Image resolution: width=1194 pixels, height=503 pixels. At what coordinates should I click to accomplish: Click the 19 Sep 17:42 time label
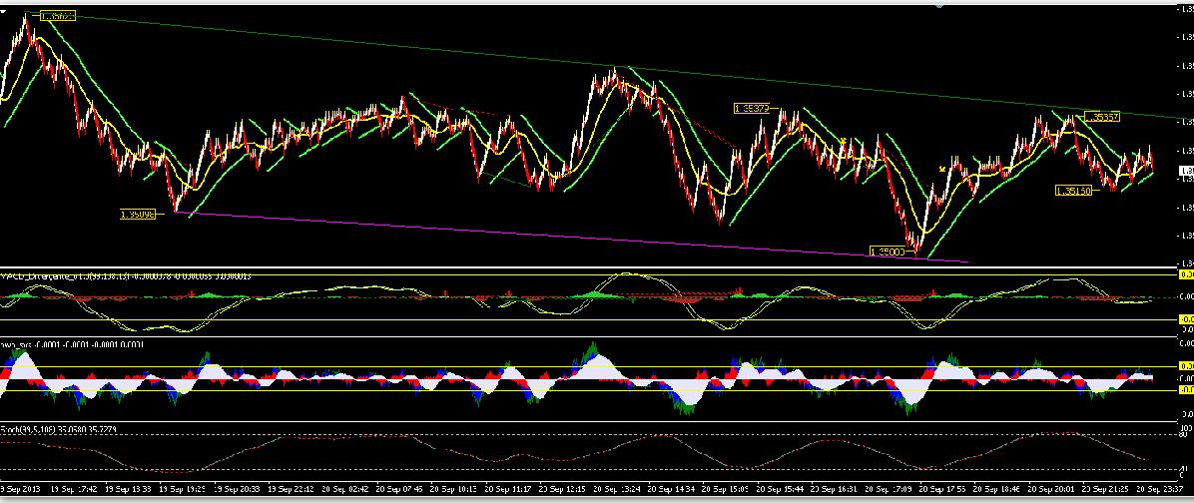point(76,487)
